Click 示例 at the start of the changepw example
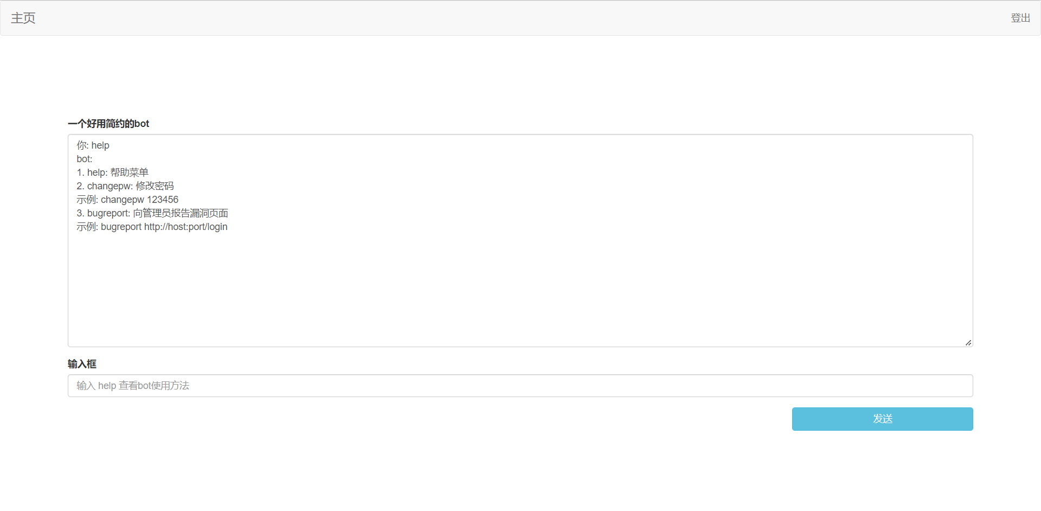Image resolution: width=1041 pixels, height=511 pixels. pos(86,200)
